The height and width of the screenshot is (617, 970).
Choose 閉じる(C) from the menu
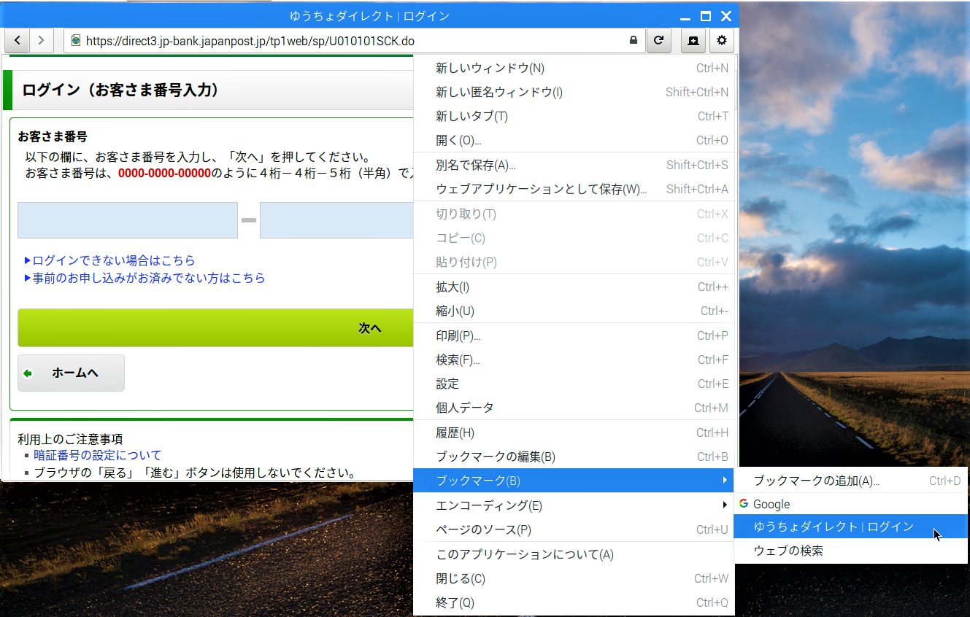click(x=574, y=579)
